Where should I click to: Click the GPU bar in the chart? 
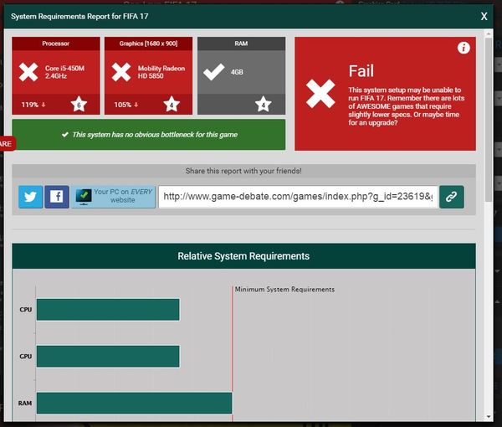click(108, 356)
